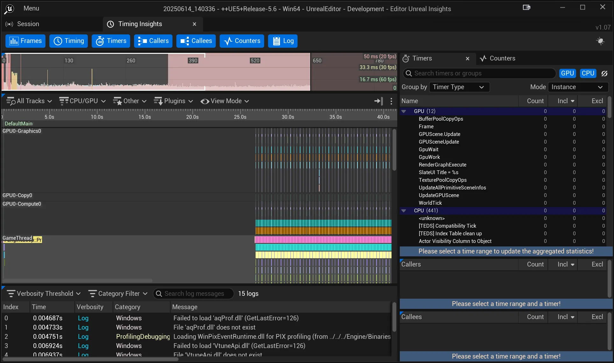Click the window layout icon in title bar

click(526, 7)
